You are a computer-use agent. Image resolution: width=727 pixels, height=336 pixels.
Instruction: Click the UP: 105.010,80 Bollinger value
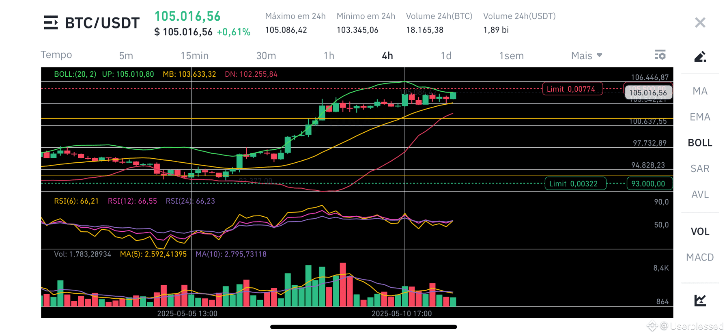(128, 74)
